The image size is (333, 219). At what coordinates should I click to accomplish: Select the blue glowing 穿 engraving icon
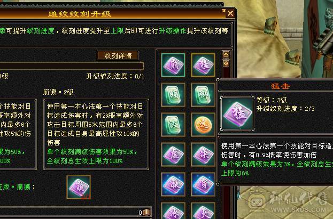[203, 184]
